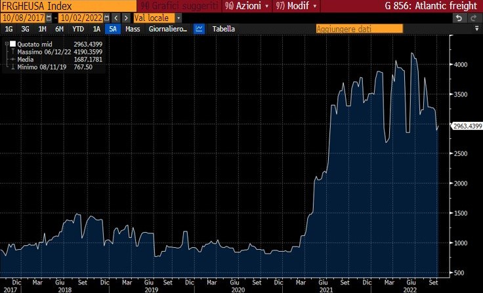The height and width of the screenshot is (293, 483).
Task: Open the Modif dropdown menu
Action: tap(297, 6)
